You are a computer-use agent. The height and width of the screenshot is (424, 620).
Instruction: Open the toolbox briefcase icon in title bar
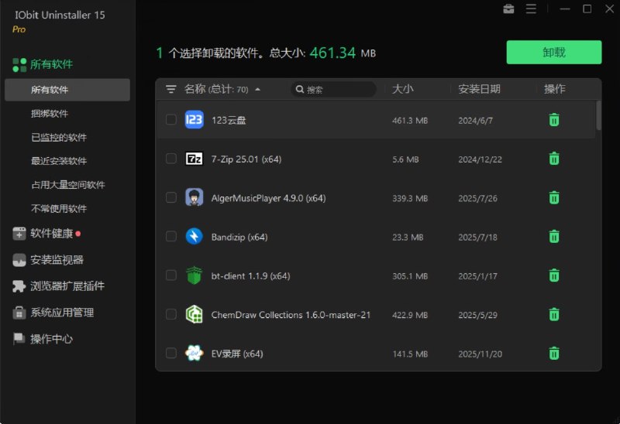(508, 9)
